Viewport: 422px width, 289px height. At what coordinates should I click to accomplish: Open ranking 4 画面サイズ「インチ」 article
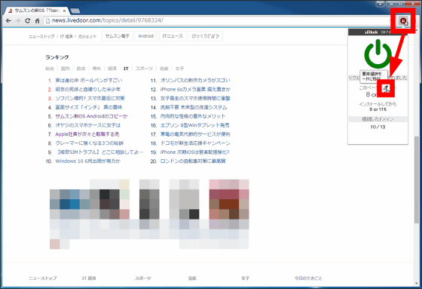89,107
